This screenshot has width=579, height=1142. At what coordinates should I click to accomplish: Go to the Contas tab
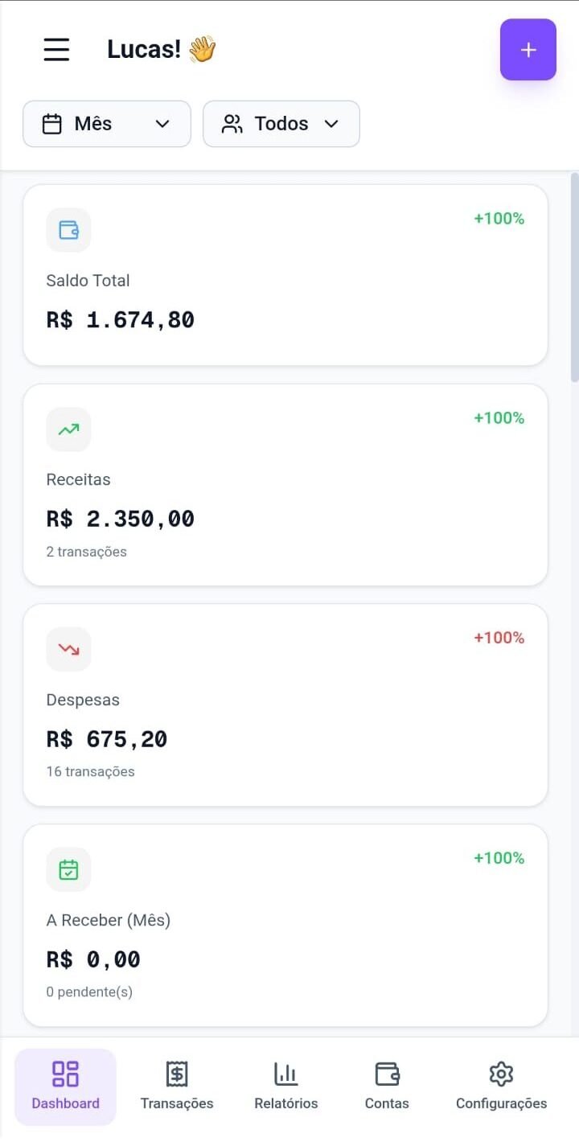click(387, 1086)
